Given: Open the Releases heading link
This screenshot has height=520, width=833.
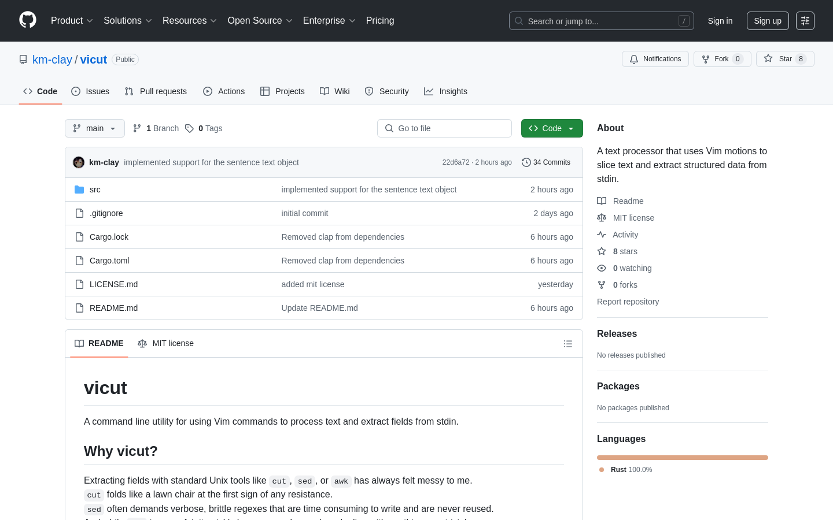Looking at the screenshot, I should pyautogui.click(x=617, y=334).
